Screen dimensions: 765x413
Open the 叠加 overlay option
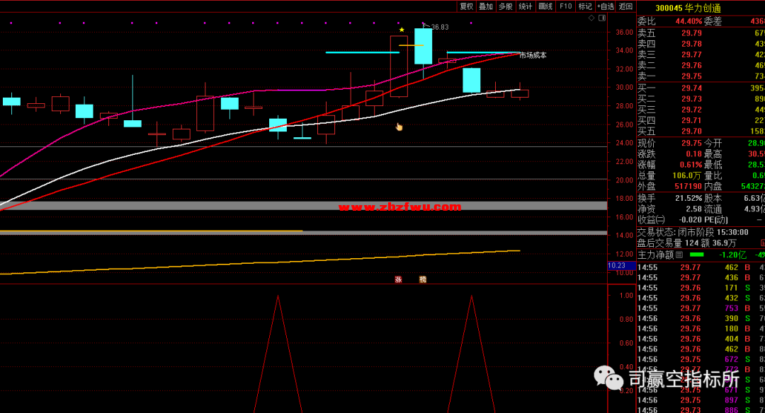pos(486,6)
